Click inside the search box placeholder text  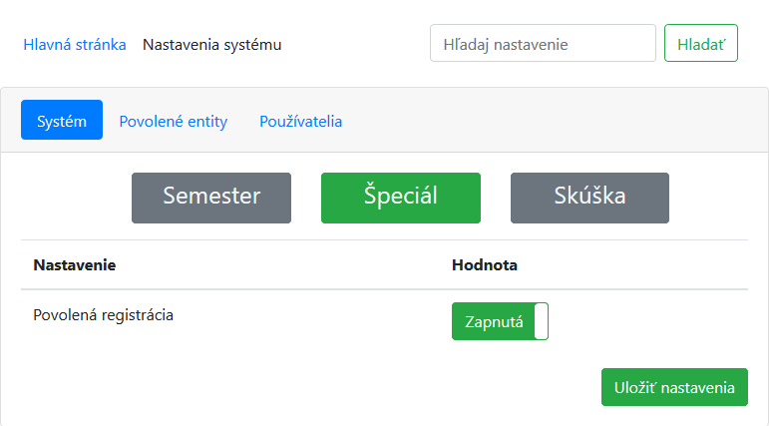tap(506, 45)
